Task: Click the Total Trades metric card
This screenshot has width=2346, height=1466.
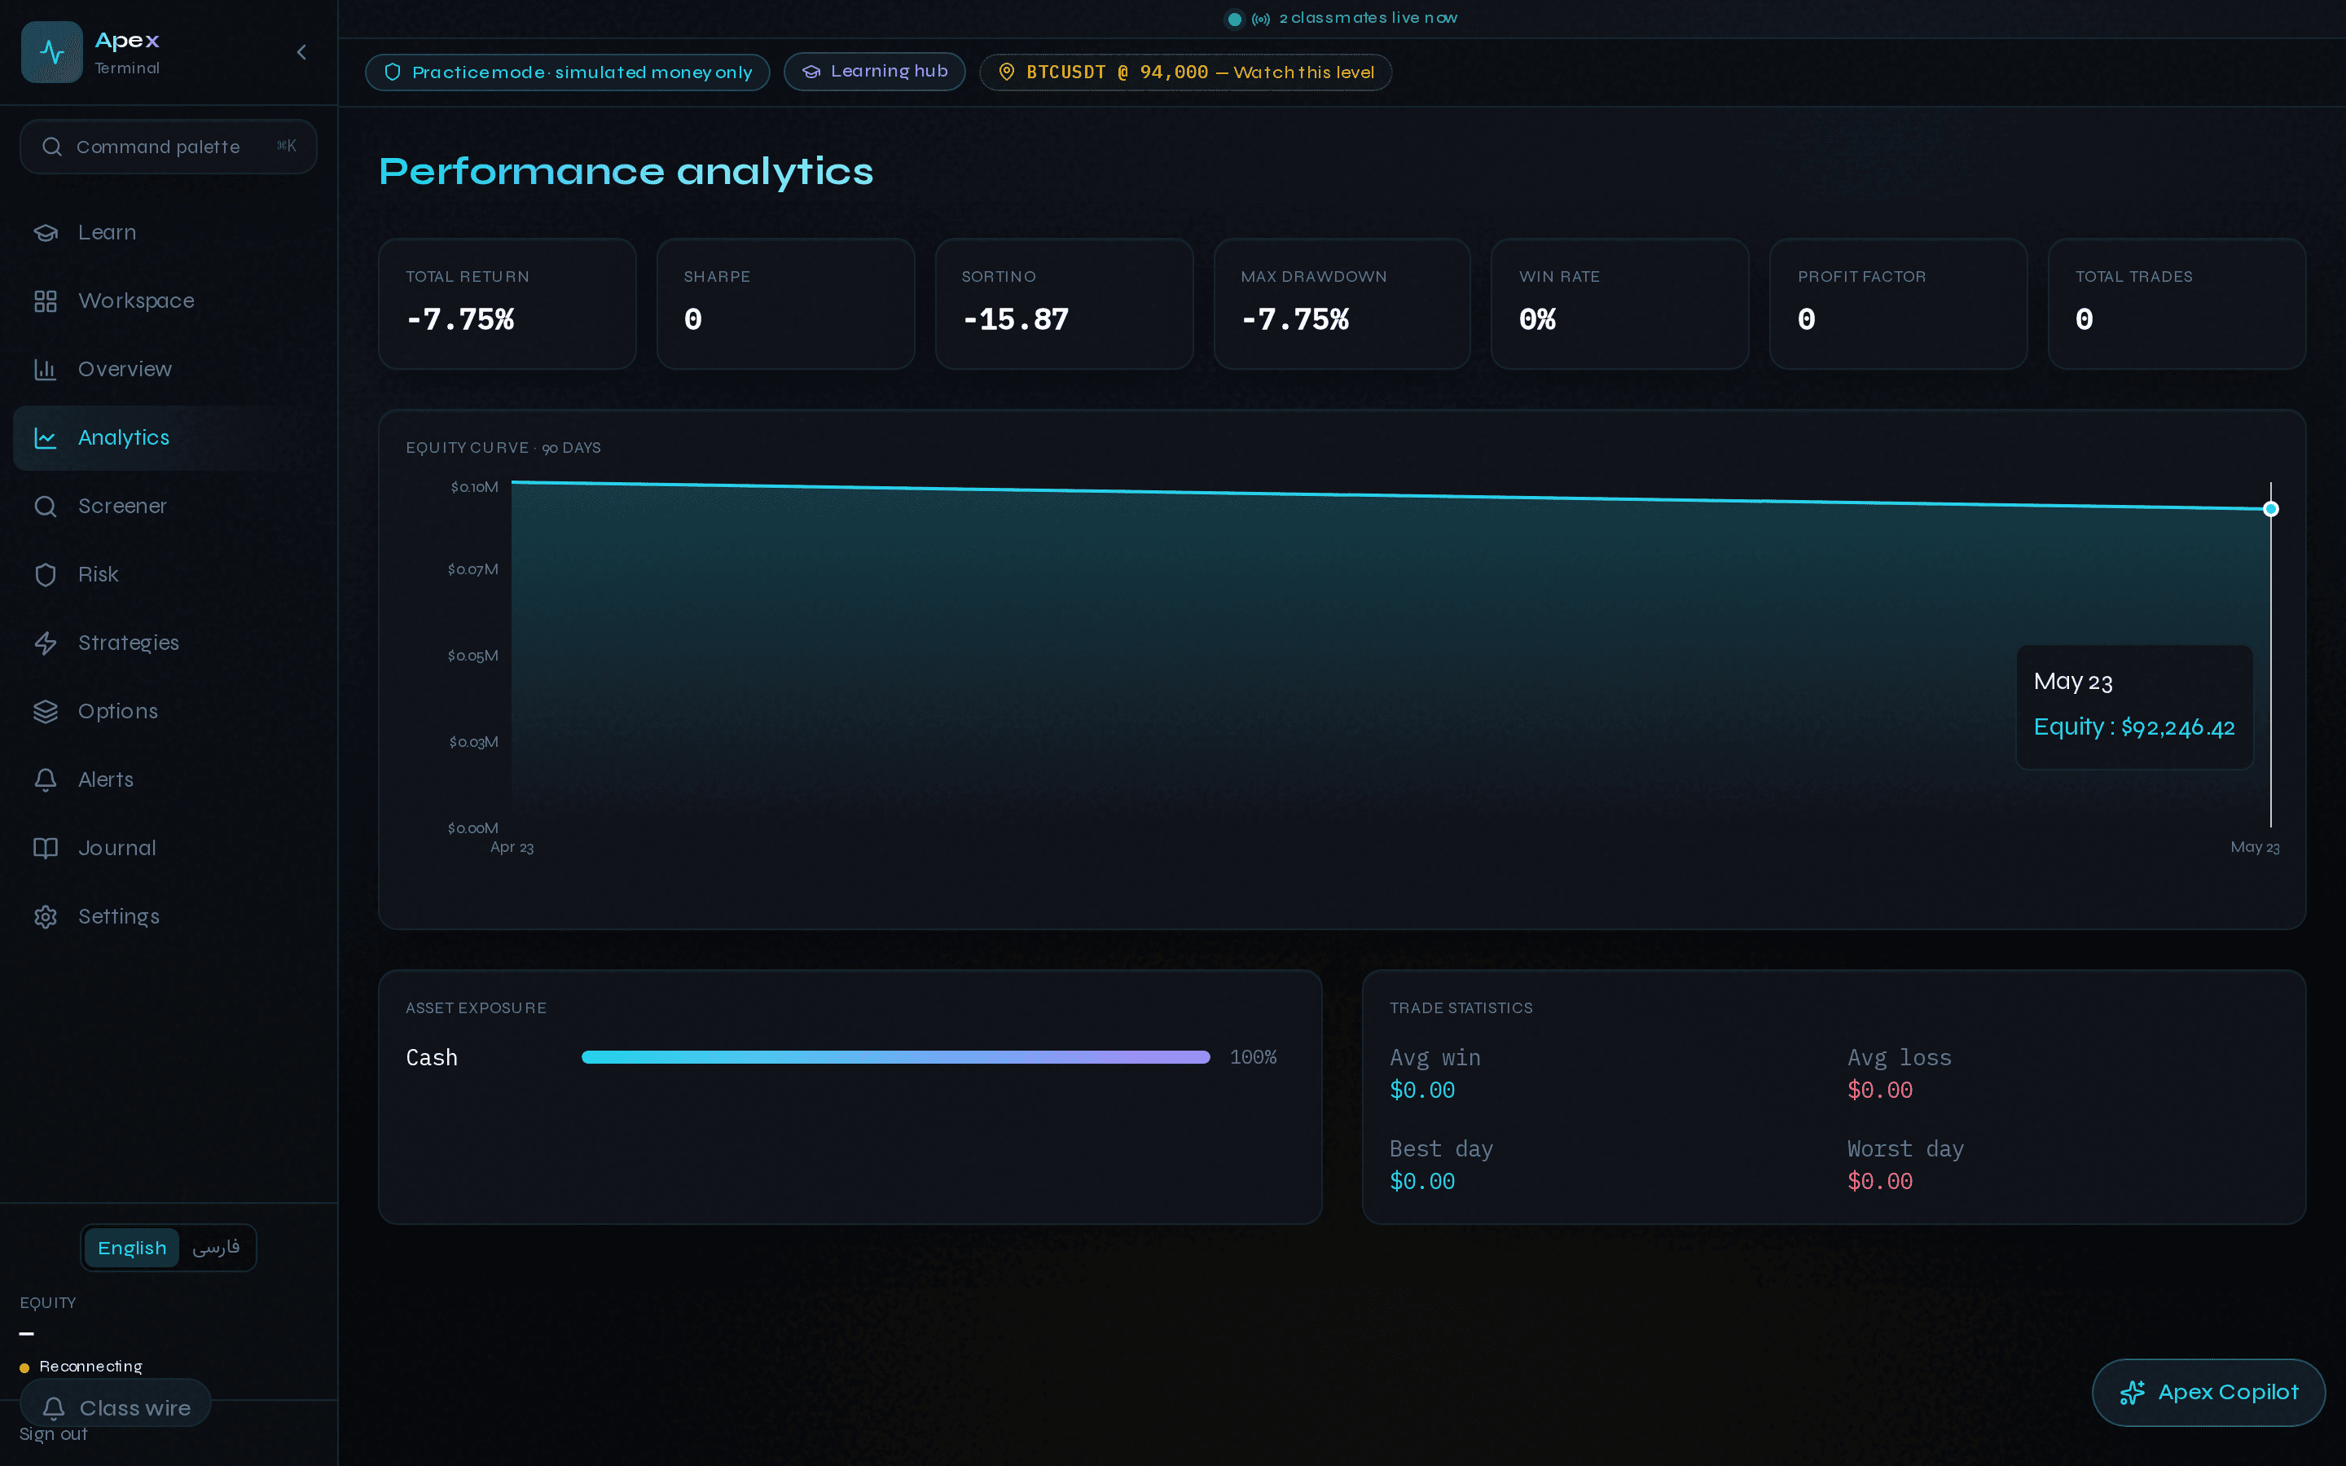Action: click(2177, 304)
